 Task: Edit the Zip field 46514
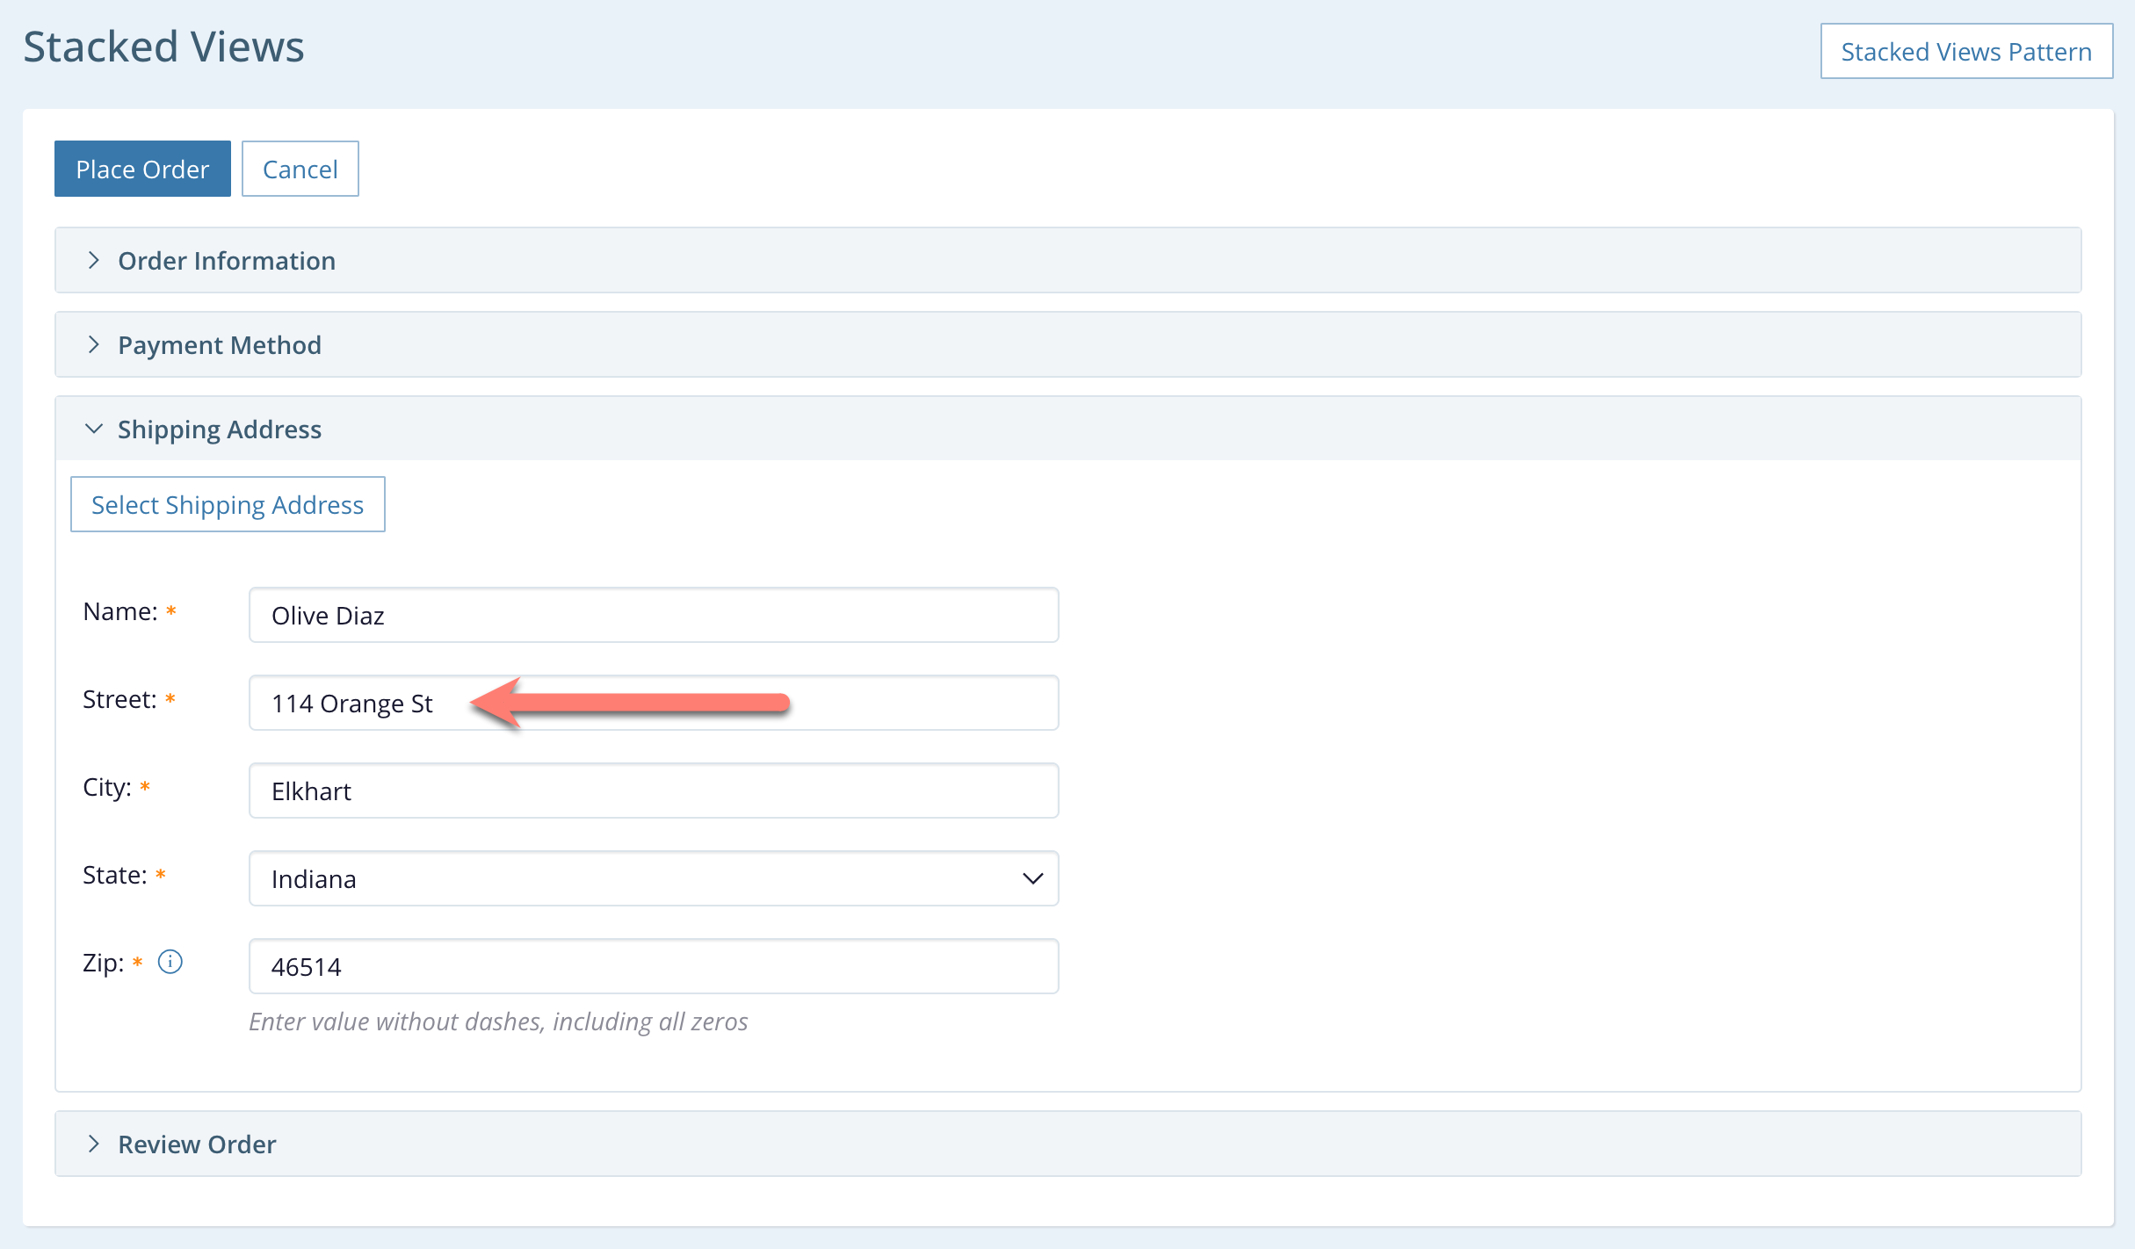point(653,966)
